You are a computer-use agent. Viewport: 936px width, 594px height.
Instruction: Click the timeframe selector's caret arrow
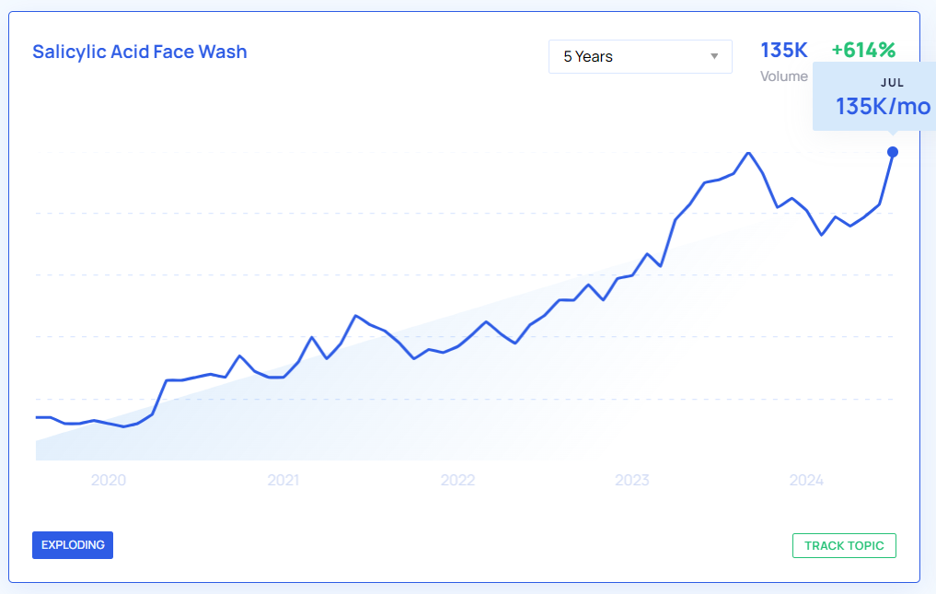[714, 57]
